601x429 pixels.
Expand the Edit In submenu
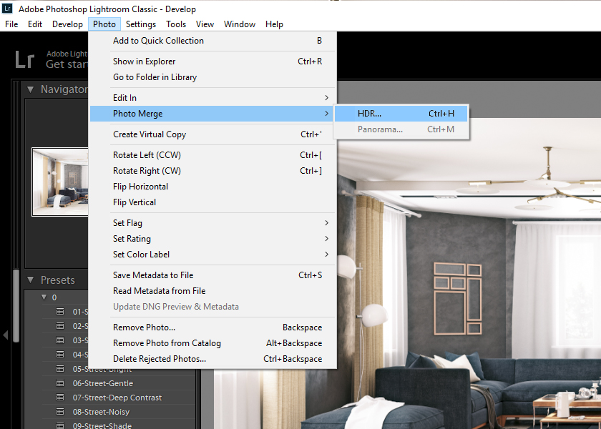click(x=212, y=98)
